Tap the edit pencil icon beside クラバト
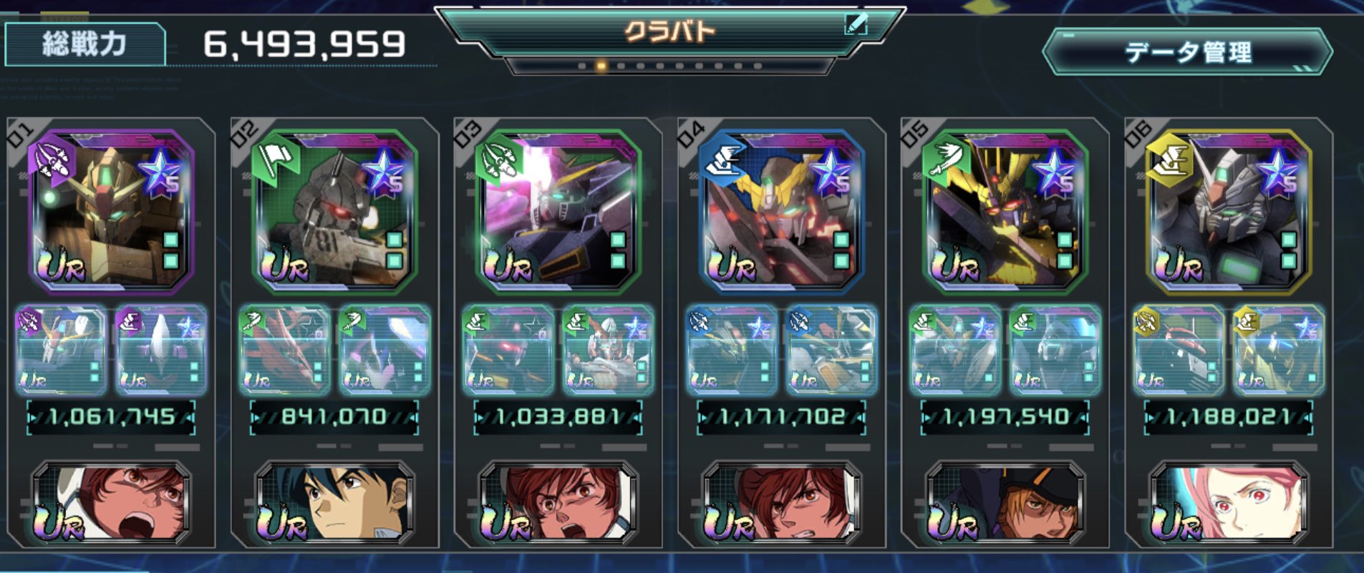The image size is (1364, 573). coord(856,25)
